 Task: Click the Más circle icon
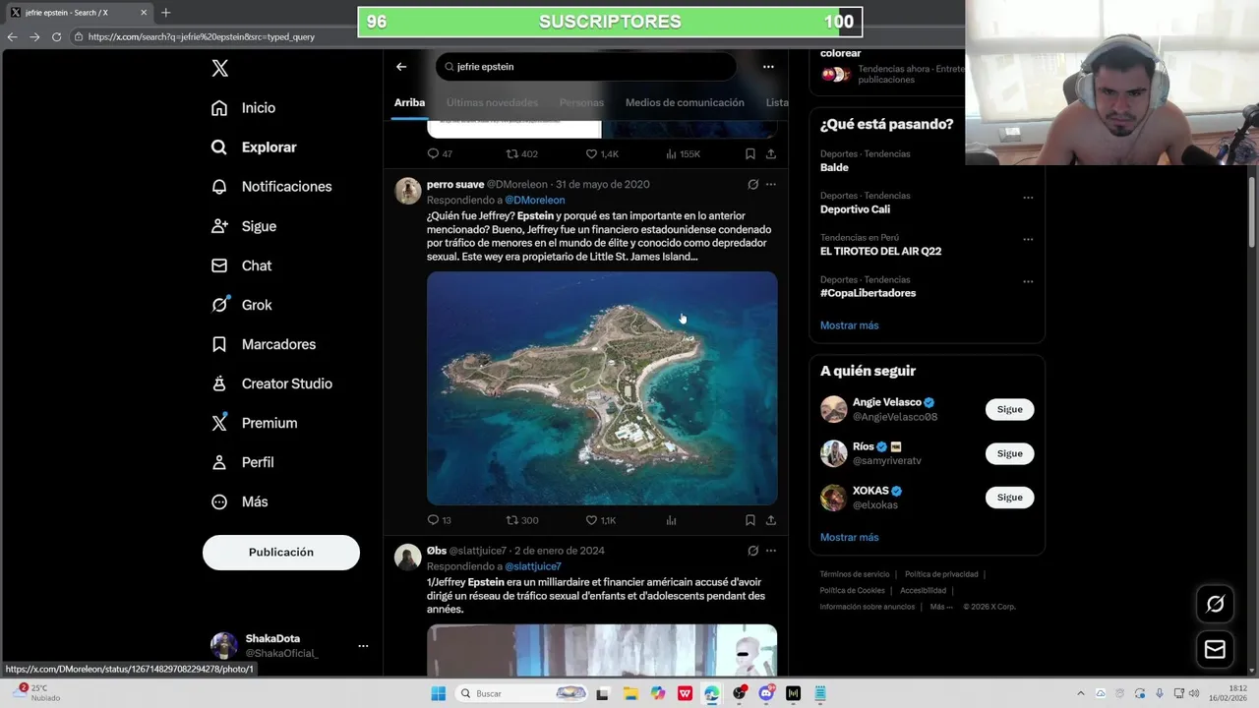pos(219,501)
